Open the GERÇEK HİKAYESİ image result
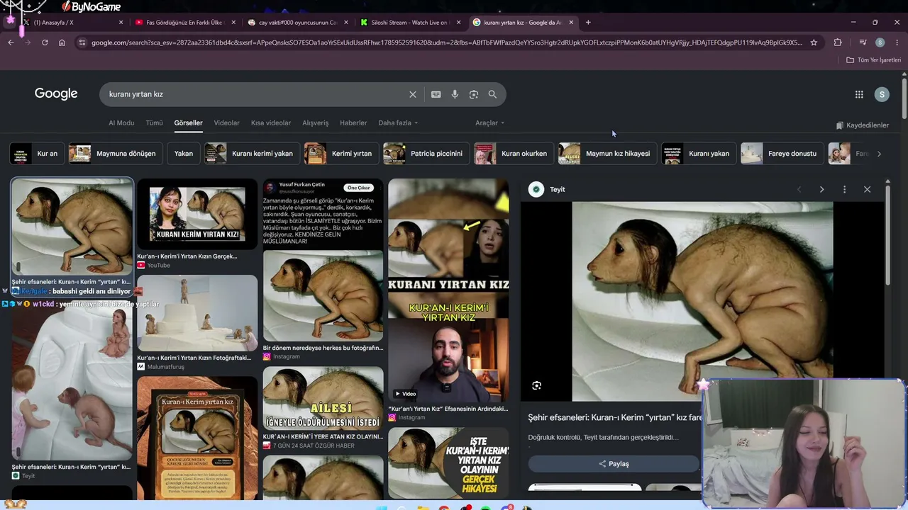The width and height of the screenshot is (908, 510). (448, 463)
